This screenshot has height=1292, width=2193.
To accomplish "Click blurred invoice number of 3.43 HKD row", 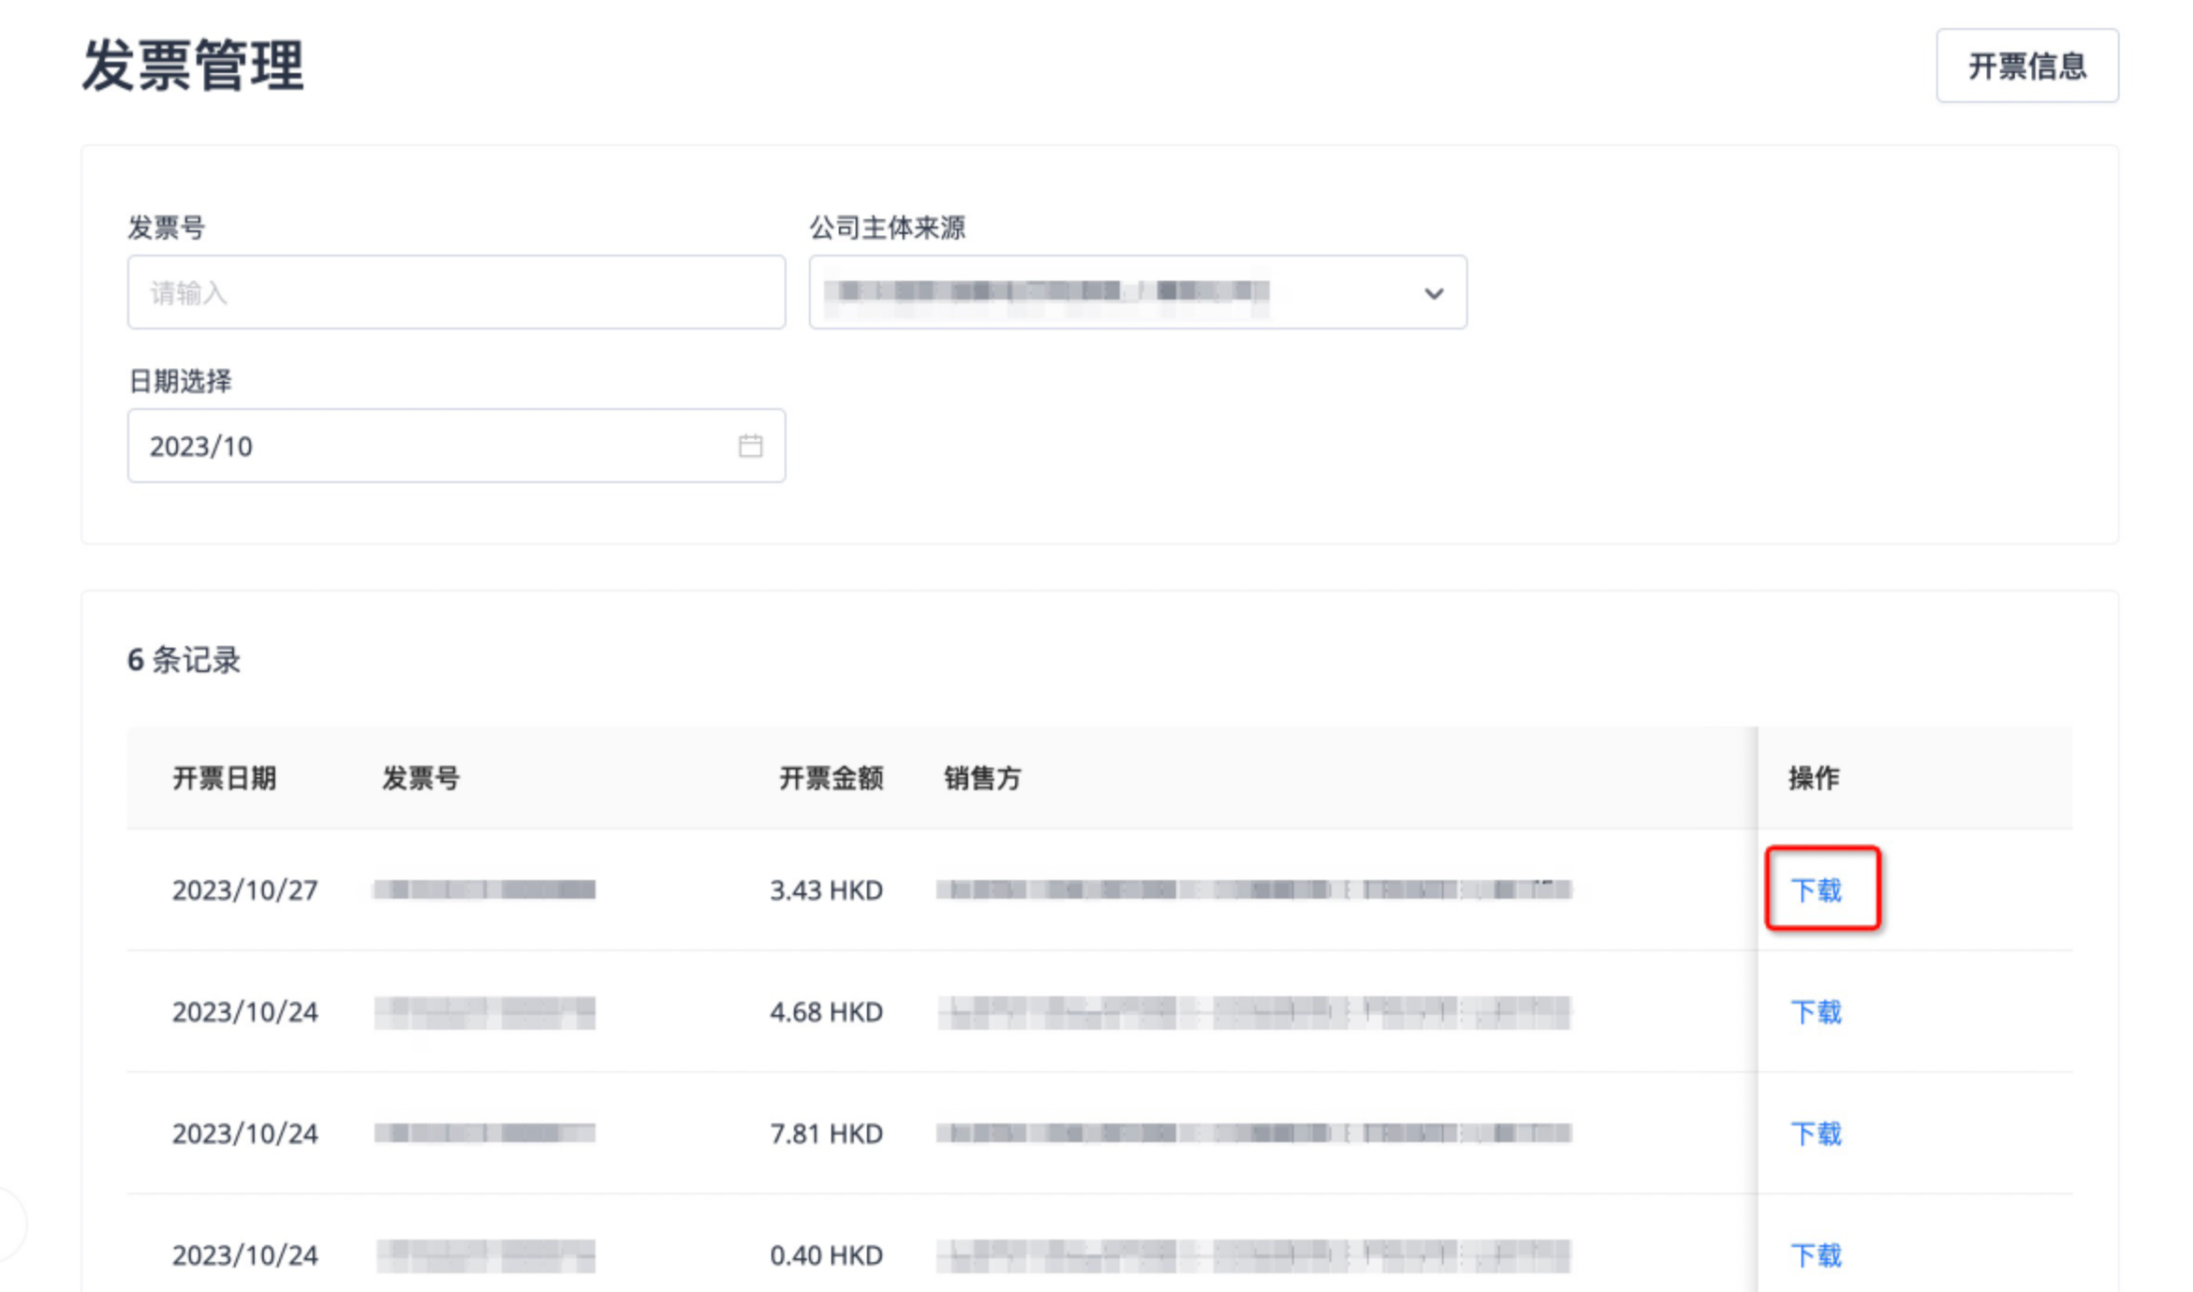I will (x=484, y=889).
